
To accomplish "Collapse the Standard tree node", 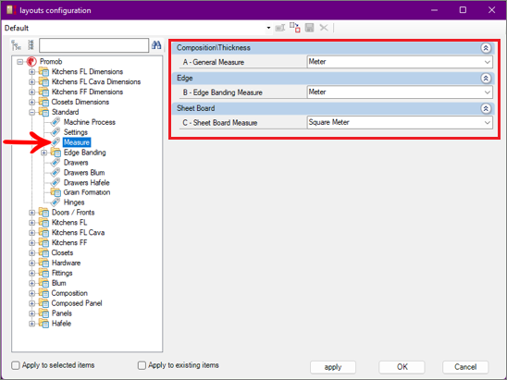I will [32, 112].
